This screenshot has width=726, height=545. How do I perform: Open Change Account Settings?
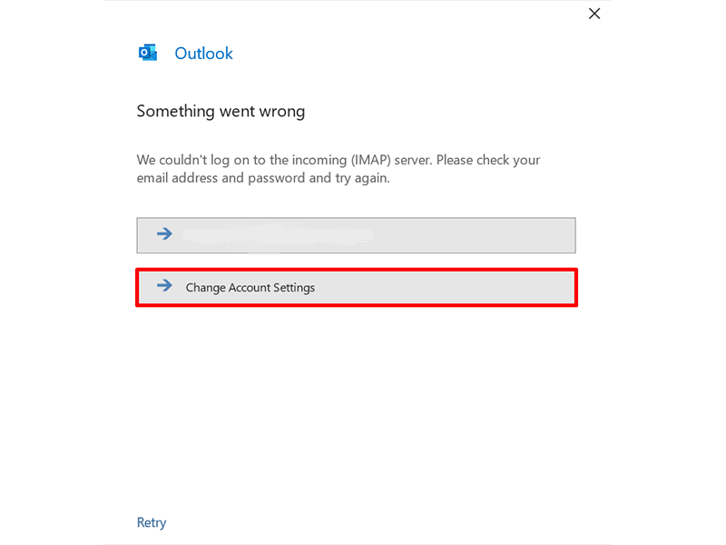click(x=356, y=287)
